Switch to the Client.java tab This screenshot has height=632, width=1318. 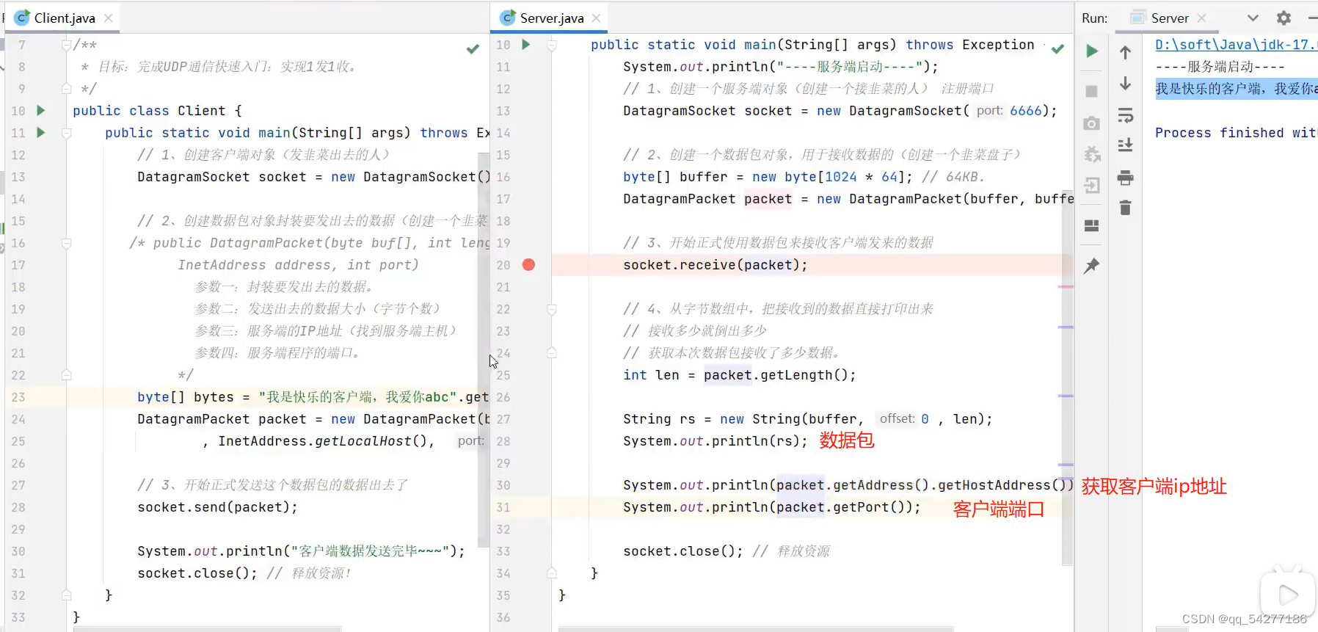(x=65, y=18)
